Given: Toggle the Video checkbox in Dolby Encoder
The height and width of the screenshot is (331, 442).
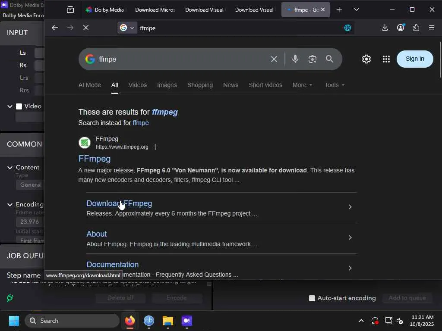Looking at the screenshot, I should coord(19,106).
